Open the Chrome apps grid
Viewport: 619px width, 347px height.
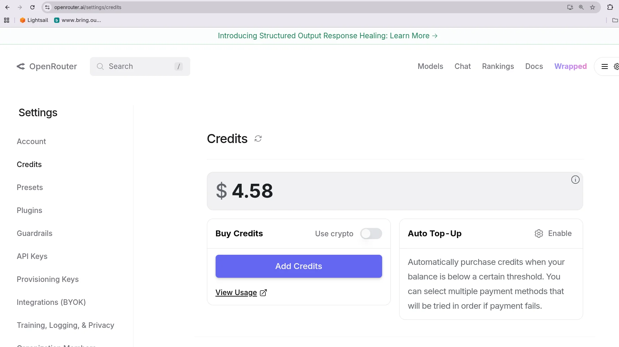(7, 20)
